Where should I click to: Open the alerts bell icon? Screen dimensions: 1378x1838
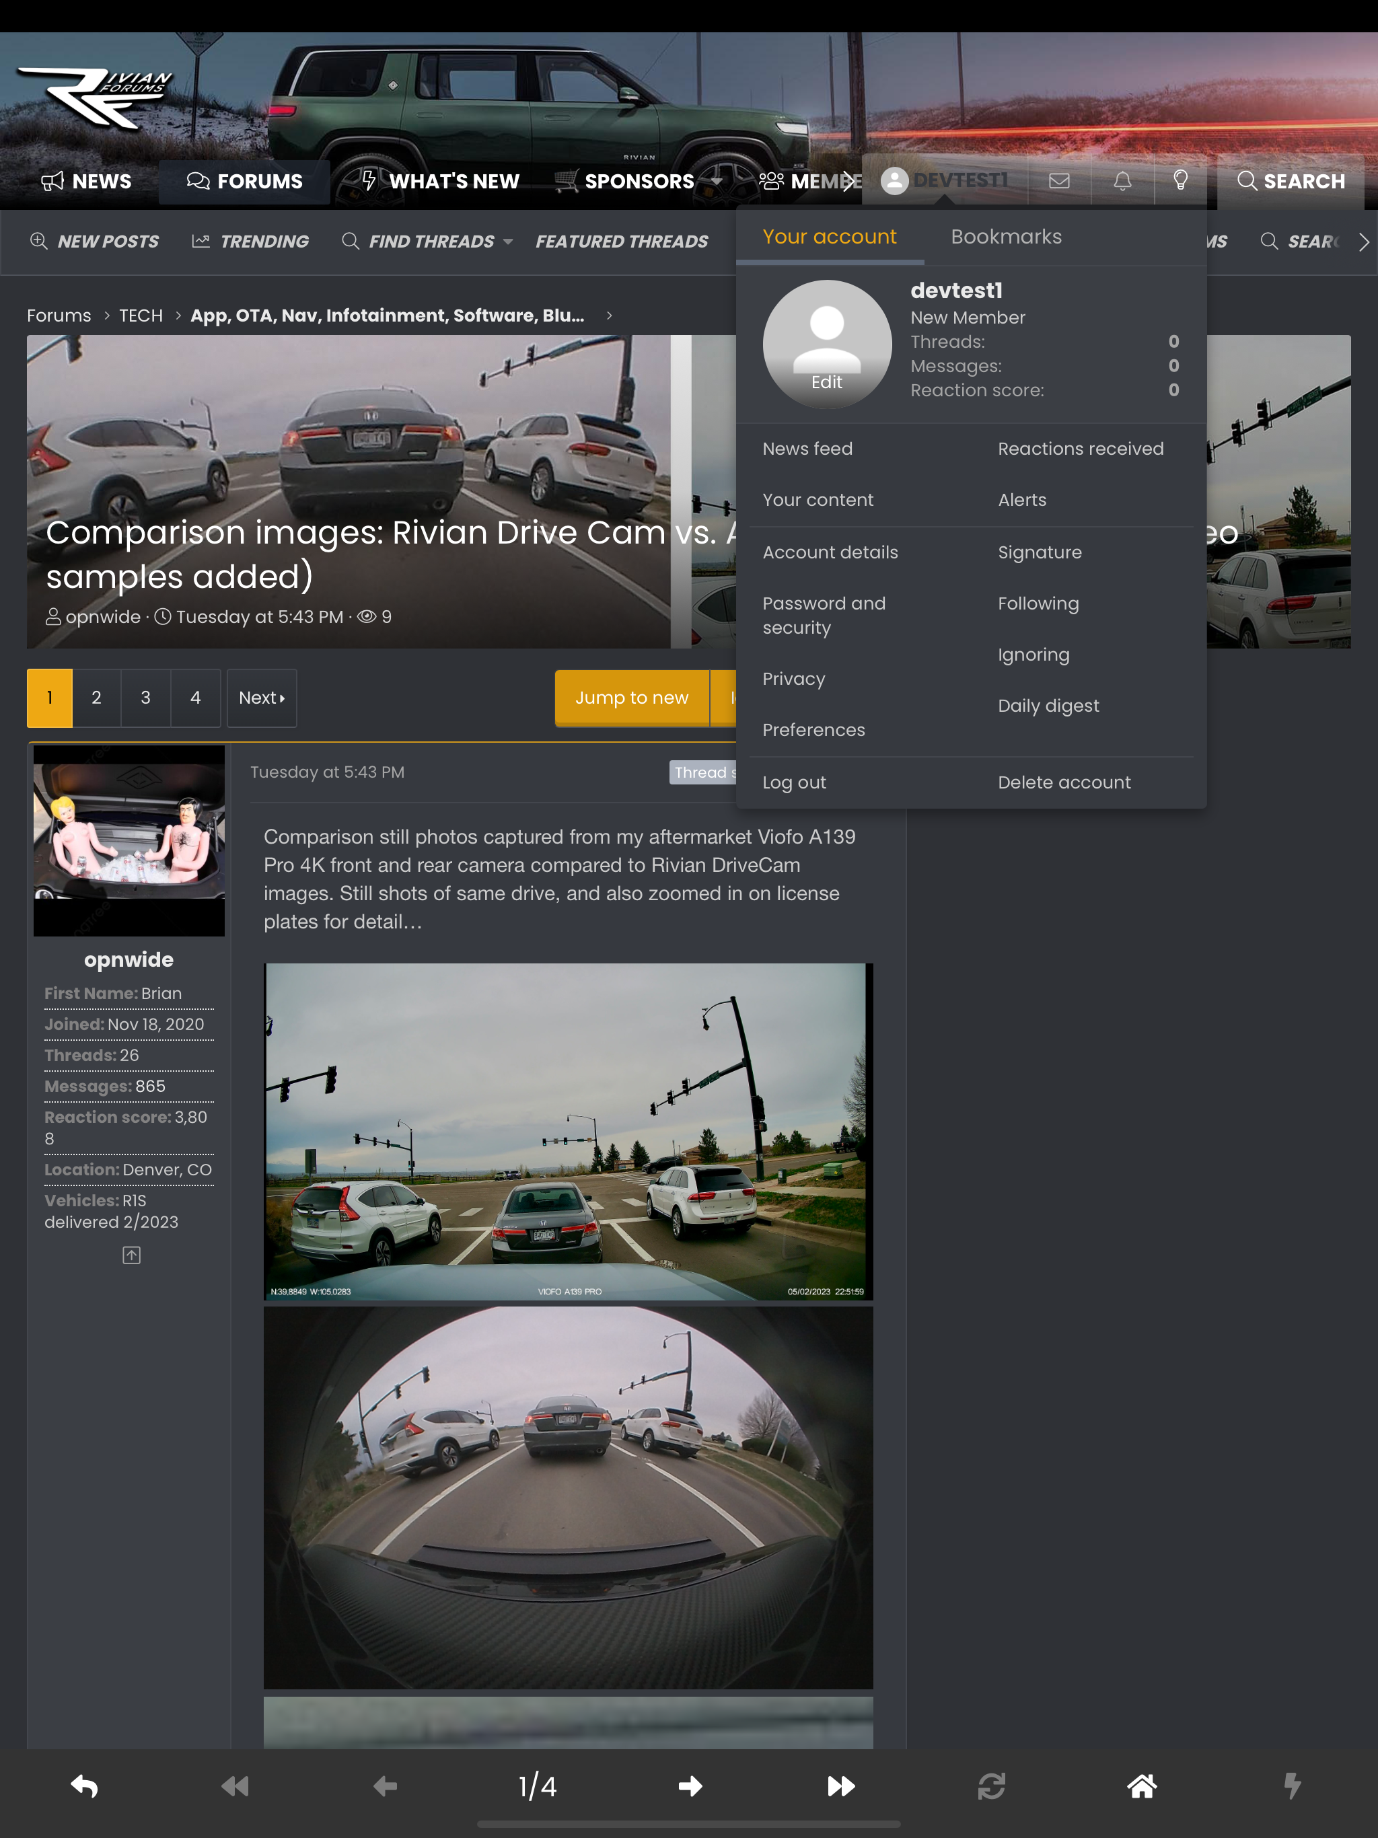1122,180
